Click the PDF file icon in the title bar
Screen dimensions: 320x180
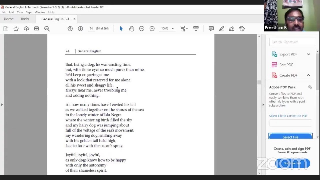pos(2,7)
